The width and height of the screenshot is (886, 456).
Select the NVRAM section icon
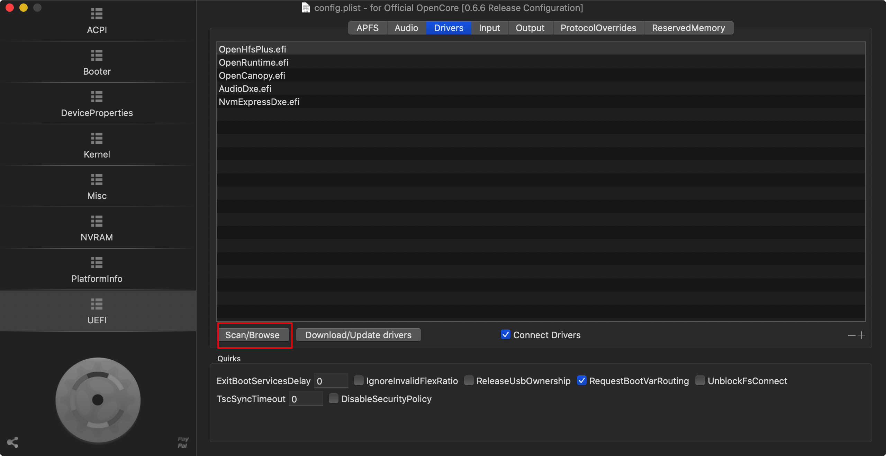point(97,221)
